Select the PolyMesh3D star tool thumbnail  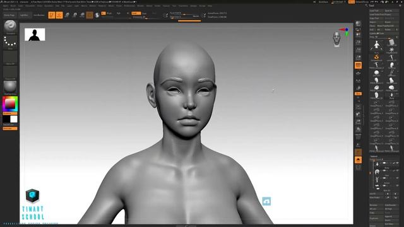(x=391, y=50)
